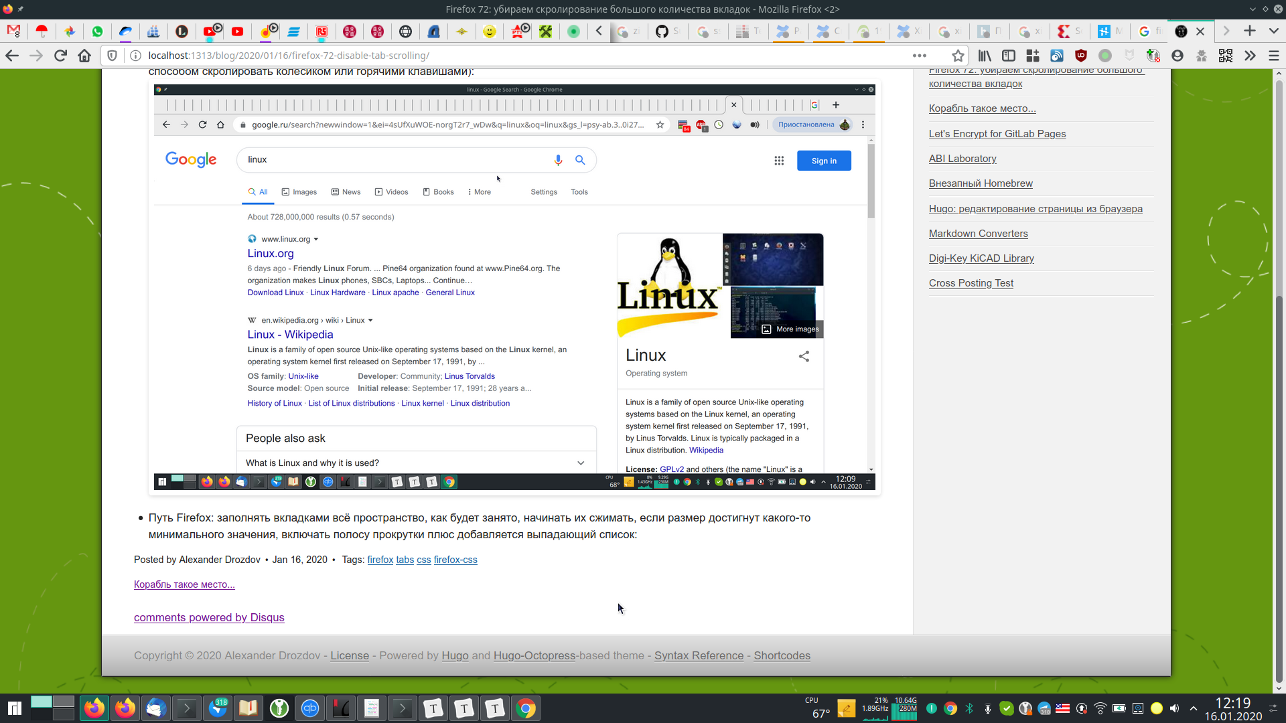Open the Firefox account avatar icon

(x=1177, y=56)
